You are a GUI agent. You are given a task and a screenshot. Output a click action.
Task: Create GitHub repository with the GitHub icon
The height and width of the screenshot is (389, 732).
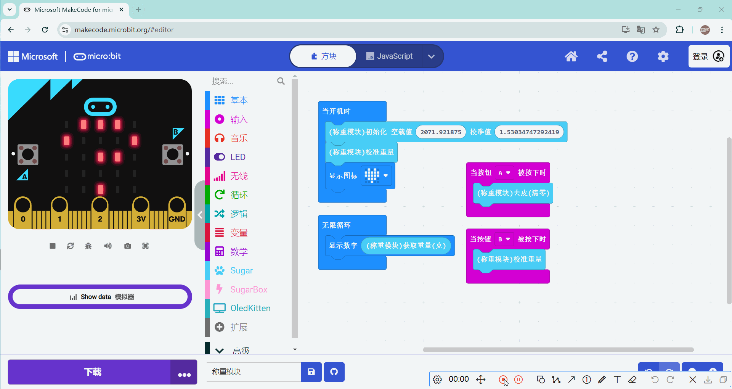(334, 372)
